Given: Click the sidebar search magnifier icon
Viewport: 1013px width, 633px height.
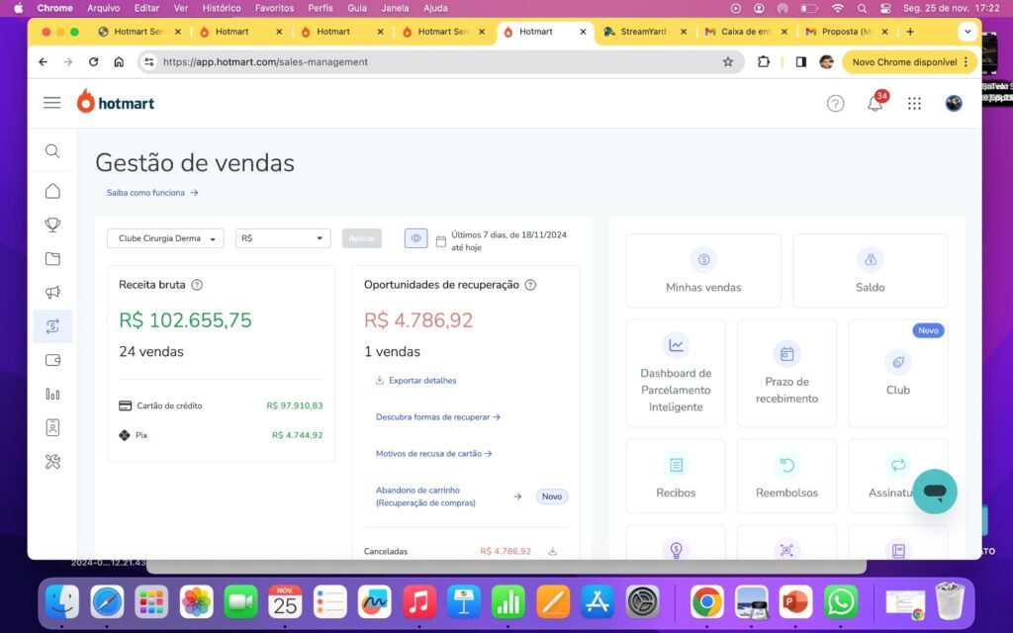Looking at the screenshot, I should pyautogui.click(x=52, y=151).
